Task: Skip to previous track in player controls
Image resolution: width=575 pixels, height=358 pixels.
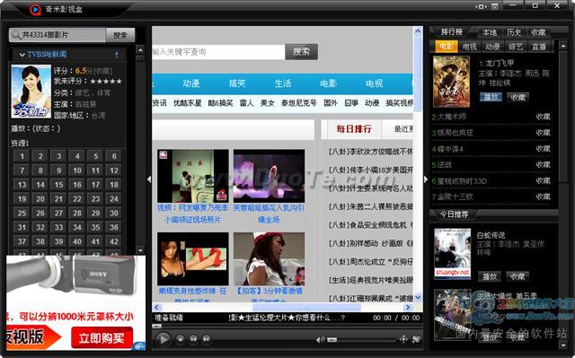Action: pyautogui.click(x=193, y=339)
